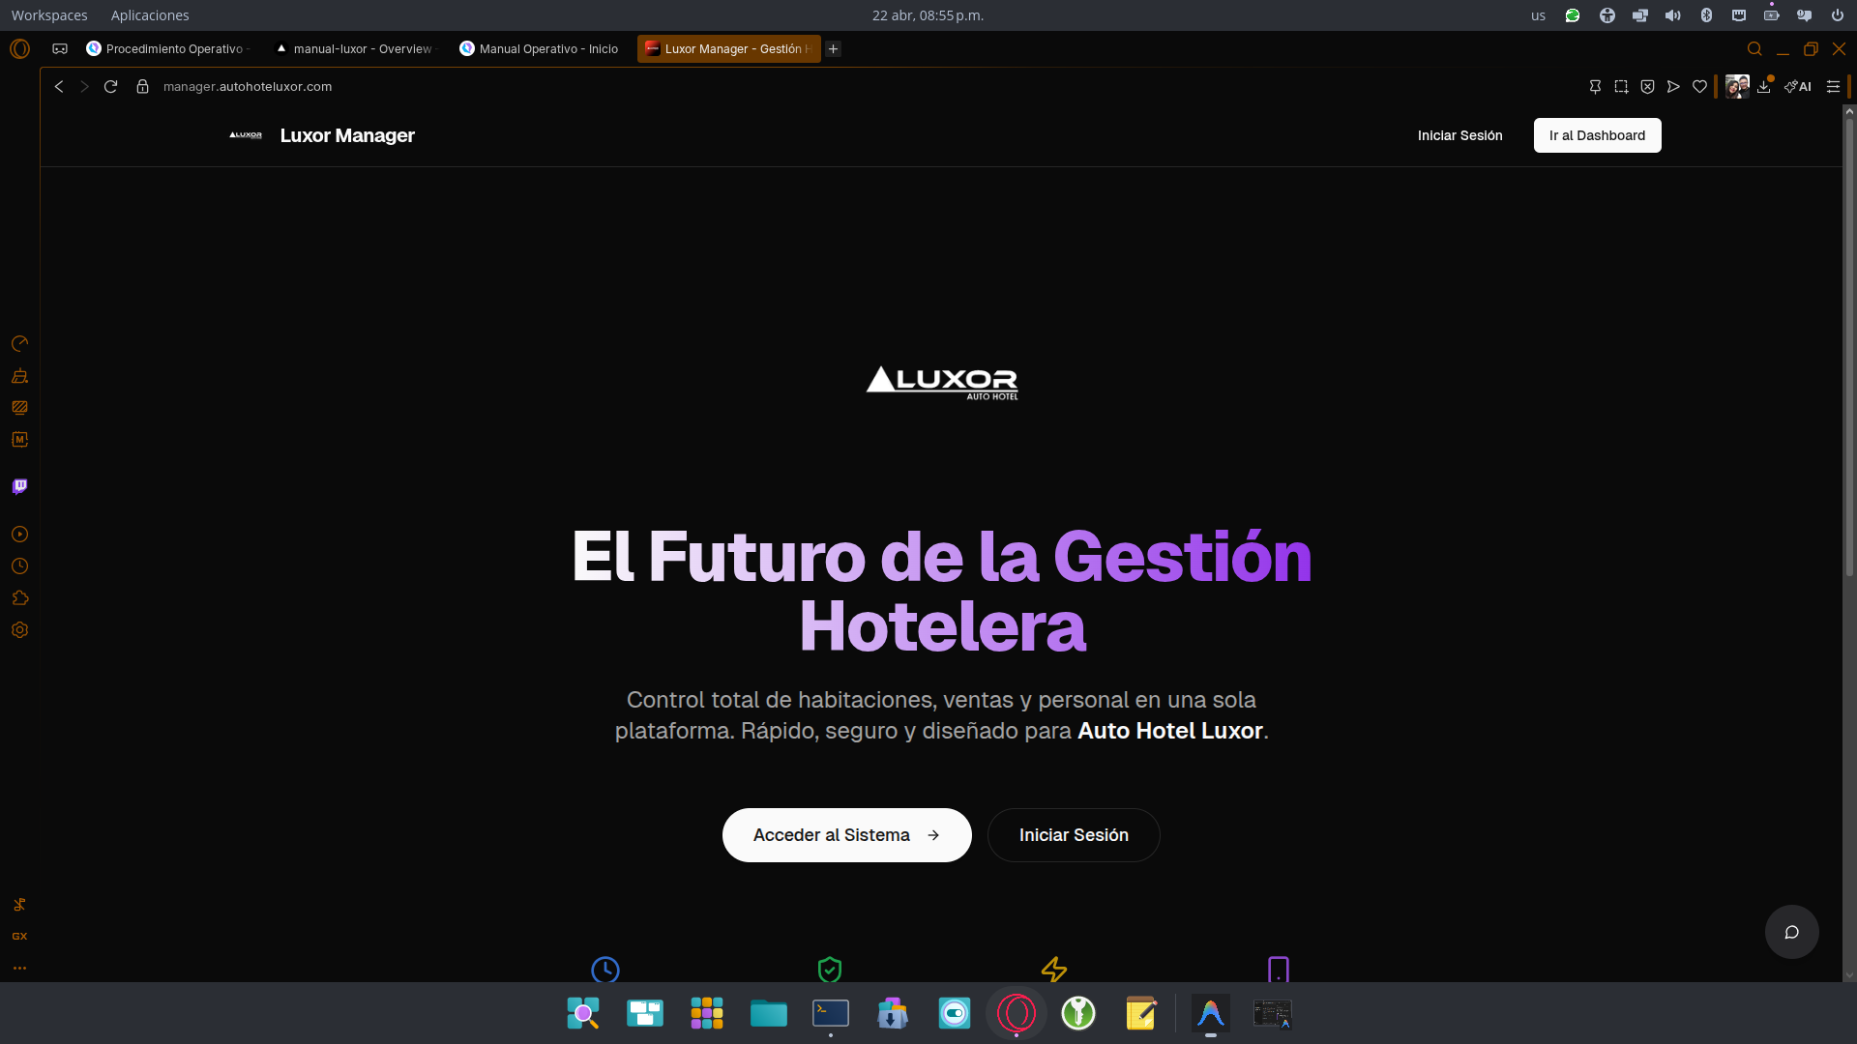Click Luxor Manager header logo text

(x=347, y=135)
